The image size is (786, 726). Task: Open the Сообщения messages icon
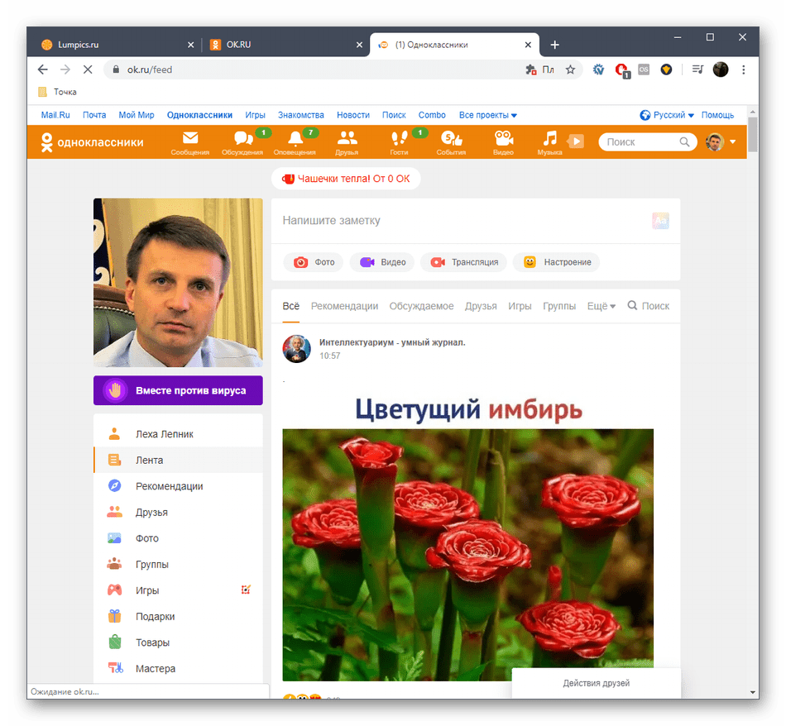coord(189,141)
